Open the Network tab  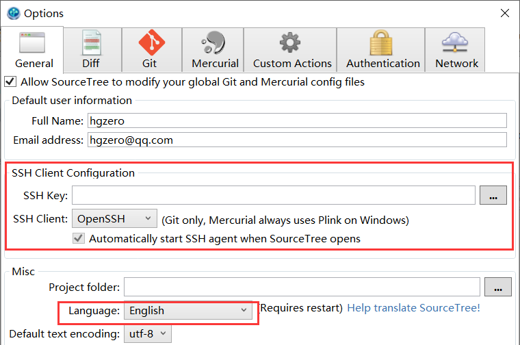(x=455, y=50)
